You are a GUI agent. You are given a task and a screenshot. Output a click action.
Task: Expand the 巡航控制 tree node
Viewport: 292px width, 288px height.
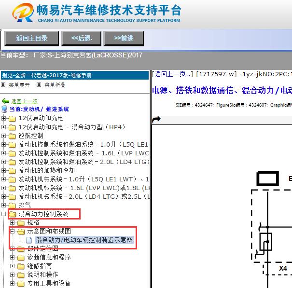tap(3, 136)
